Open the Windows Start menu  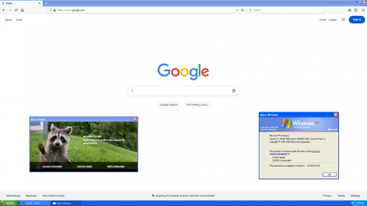[x=9, y=203]
